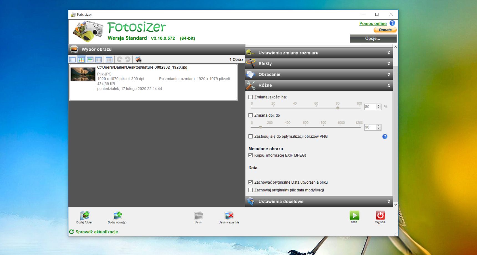The width and height of the screenshot is (477, 255).
Task: Click the Obracanie rotate icon
Action: coord(251,74)
